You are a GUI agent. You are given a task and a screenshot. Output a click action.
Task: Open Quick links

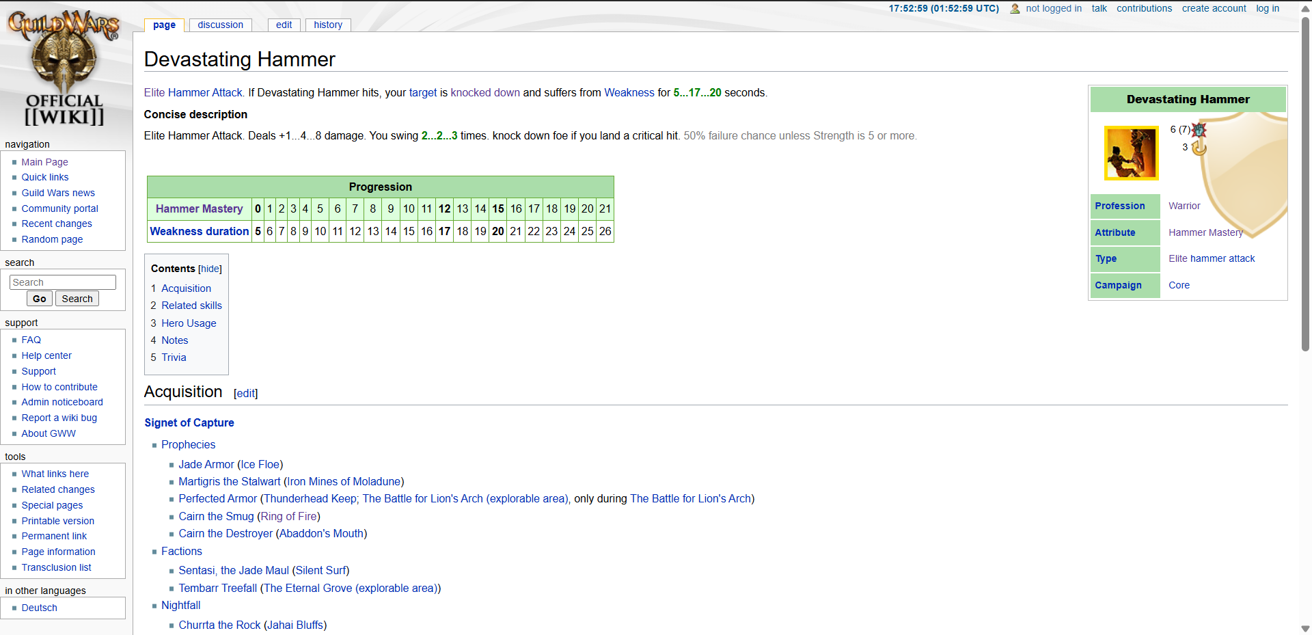click(44, 177)
